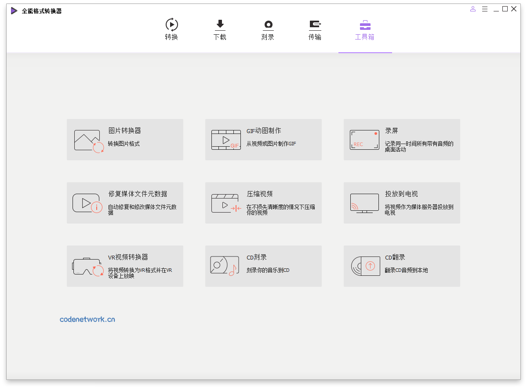Switch to the 转换 tab

(171, 30)
